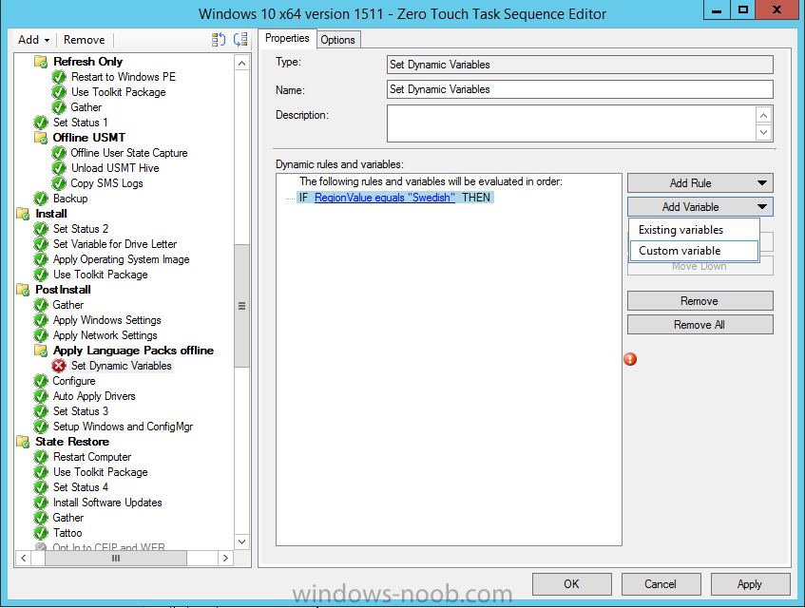
Task: Collapse the Add Variable dropdown button
Action: pos(700,207)
